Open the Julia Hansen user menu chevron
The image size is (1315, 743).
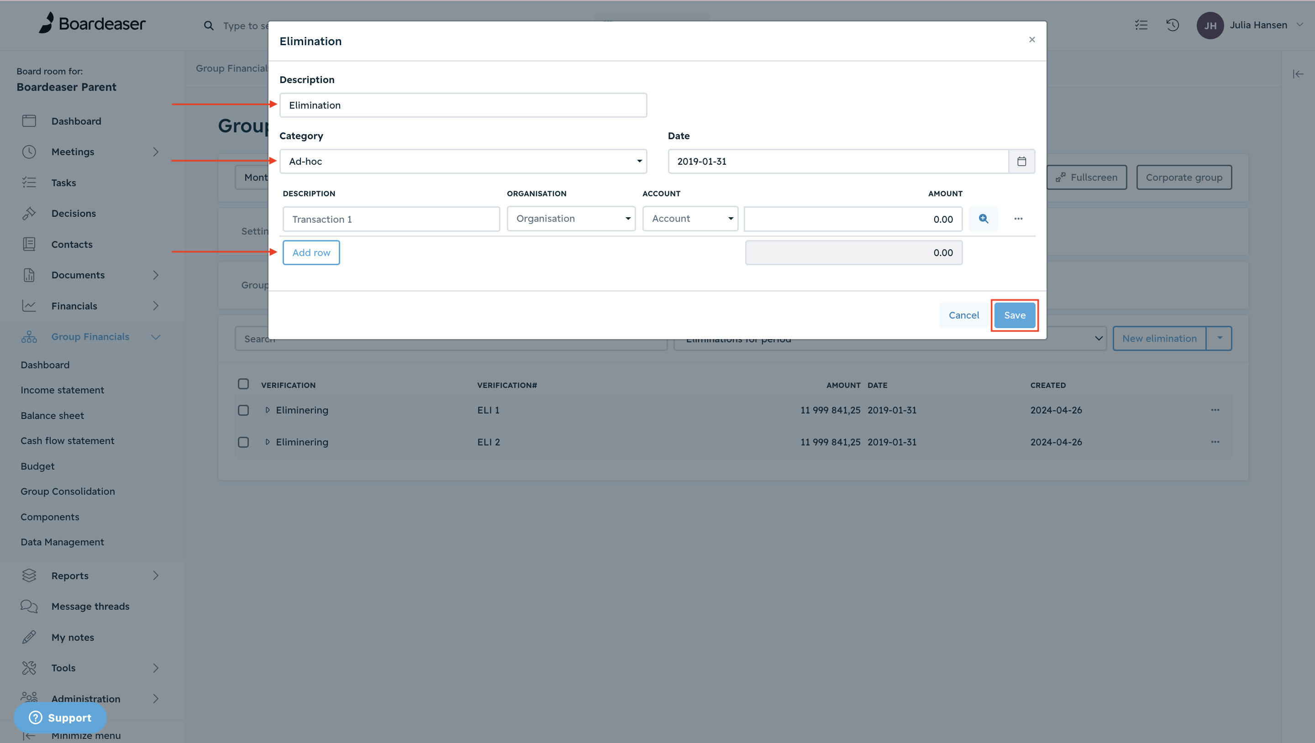click(x=1299, y=25)
